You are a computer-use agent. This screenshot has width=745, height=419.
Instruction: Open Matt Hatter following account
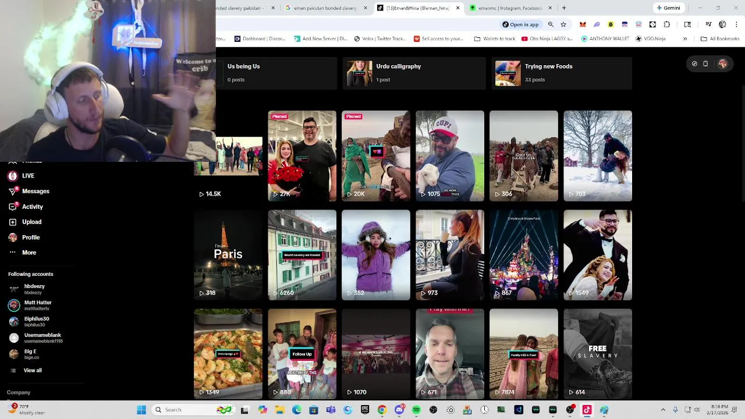click(x=30, y=305)
